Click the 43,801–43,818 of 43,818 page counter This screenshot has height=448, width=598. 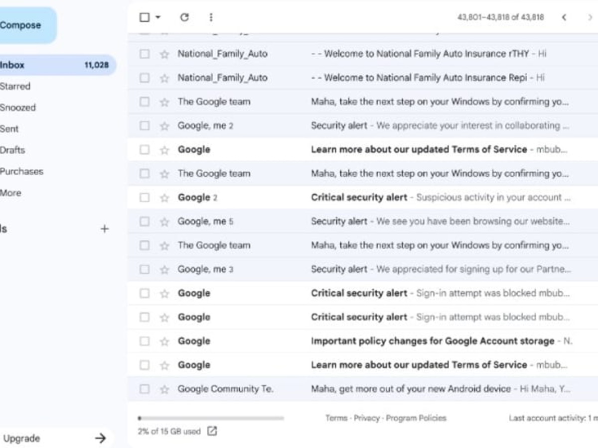pos(501,17)
